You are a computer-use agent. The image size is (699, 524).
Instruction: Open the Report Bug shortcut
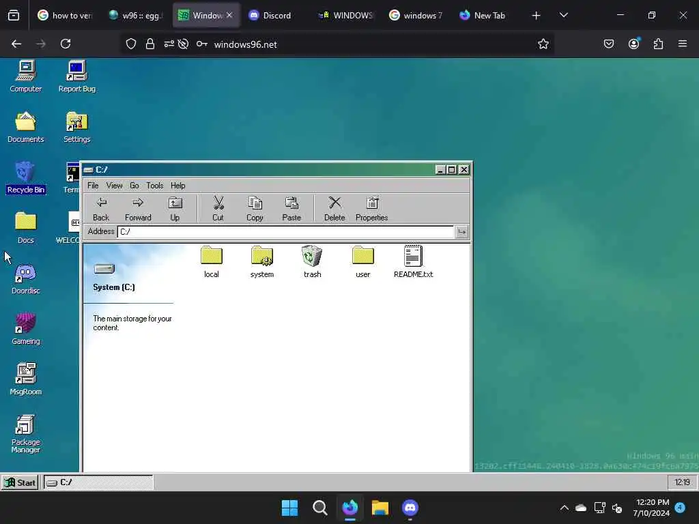[76, 76]
